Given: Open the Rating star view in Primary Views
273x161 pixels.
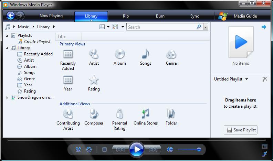Looking at the screenshot, I should tap(94, 80).
